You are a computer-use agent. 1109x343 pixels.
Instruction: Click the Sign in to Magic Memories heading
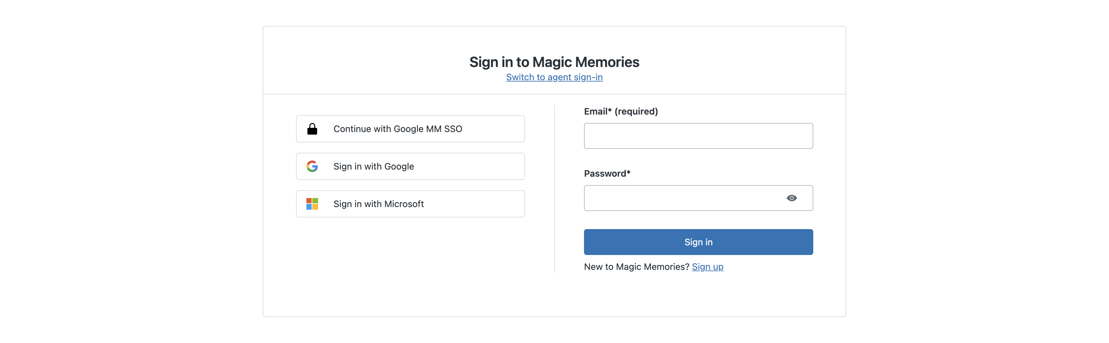pos(554,62)
